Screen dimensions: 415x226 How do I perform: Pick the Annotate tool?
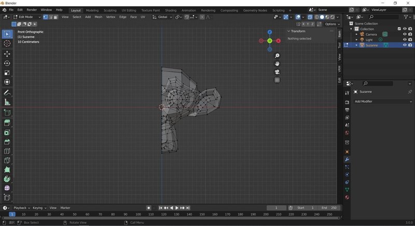tap(7, 92)
